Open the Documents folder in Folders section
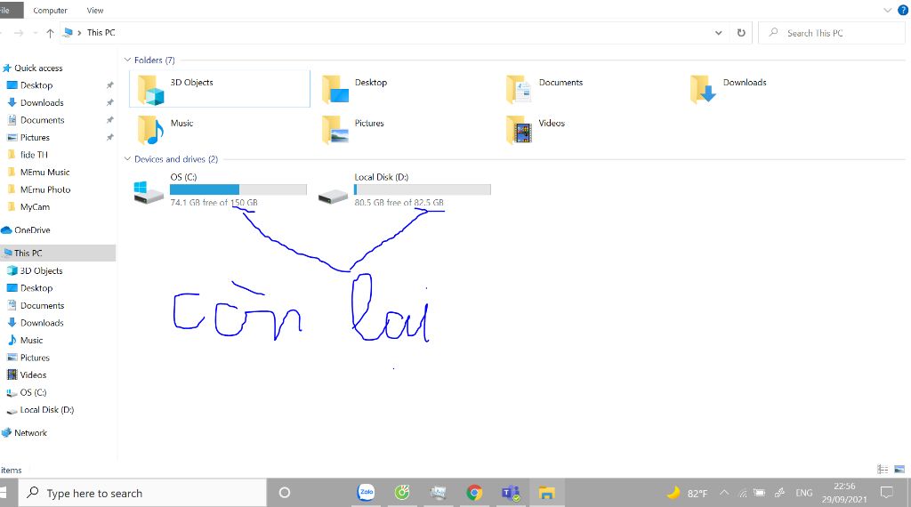 [x=519, y=90]
